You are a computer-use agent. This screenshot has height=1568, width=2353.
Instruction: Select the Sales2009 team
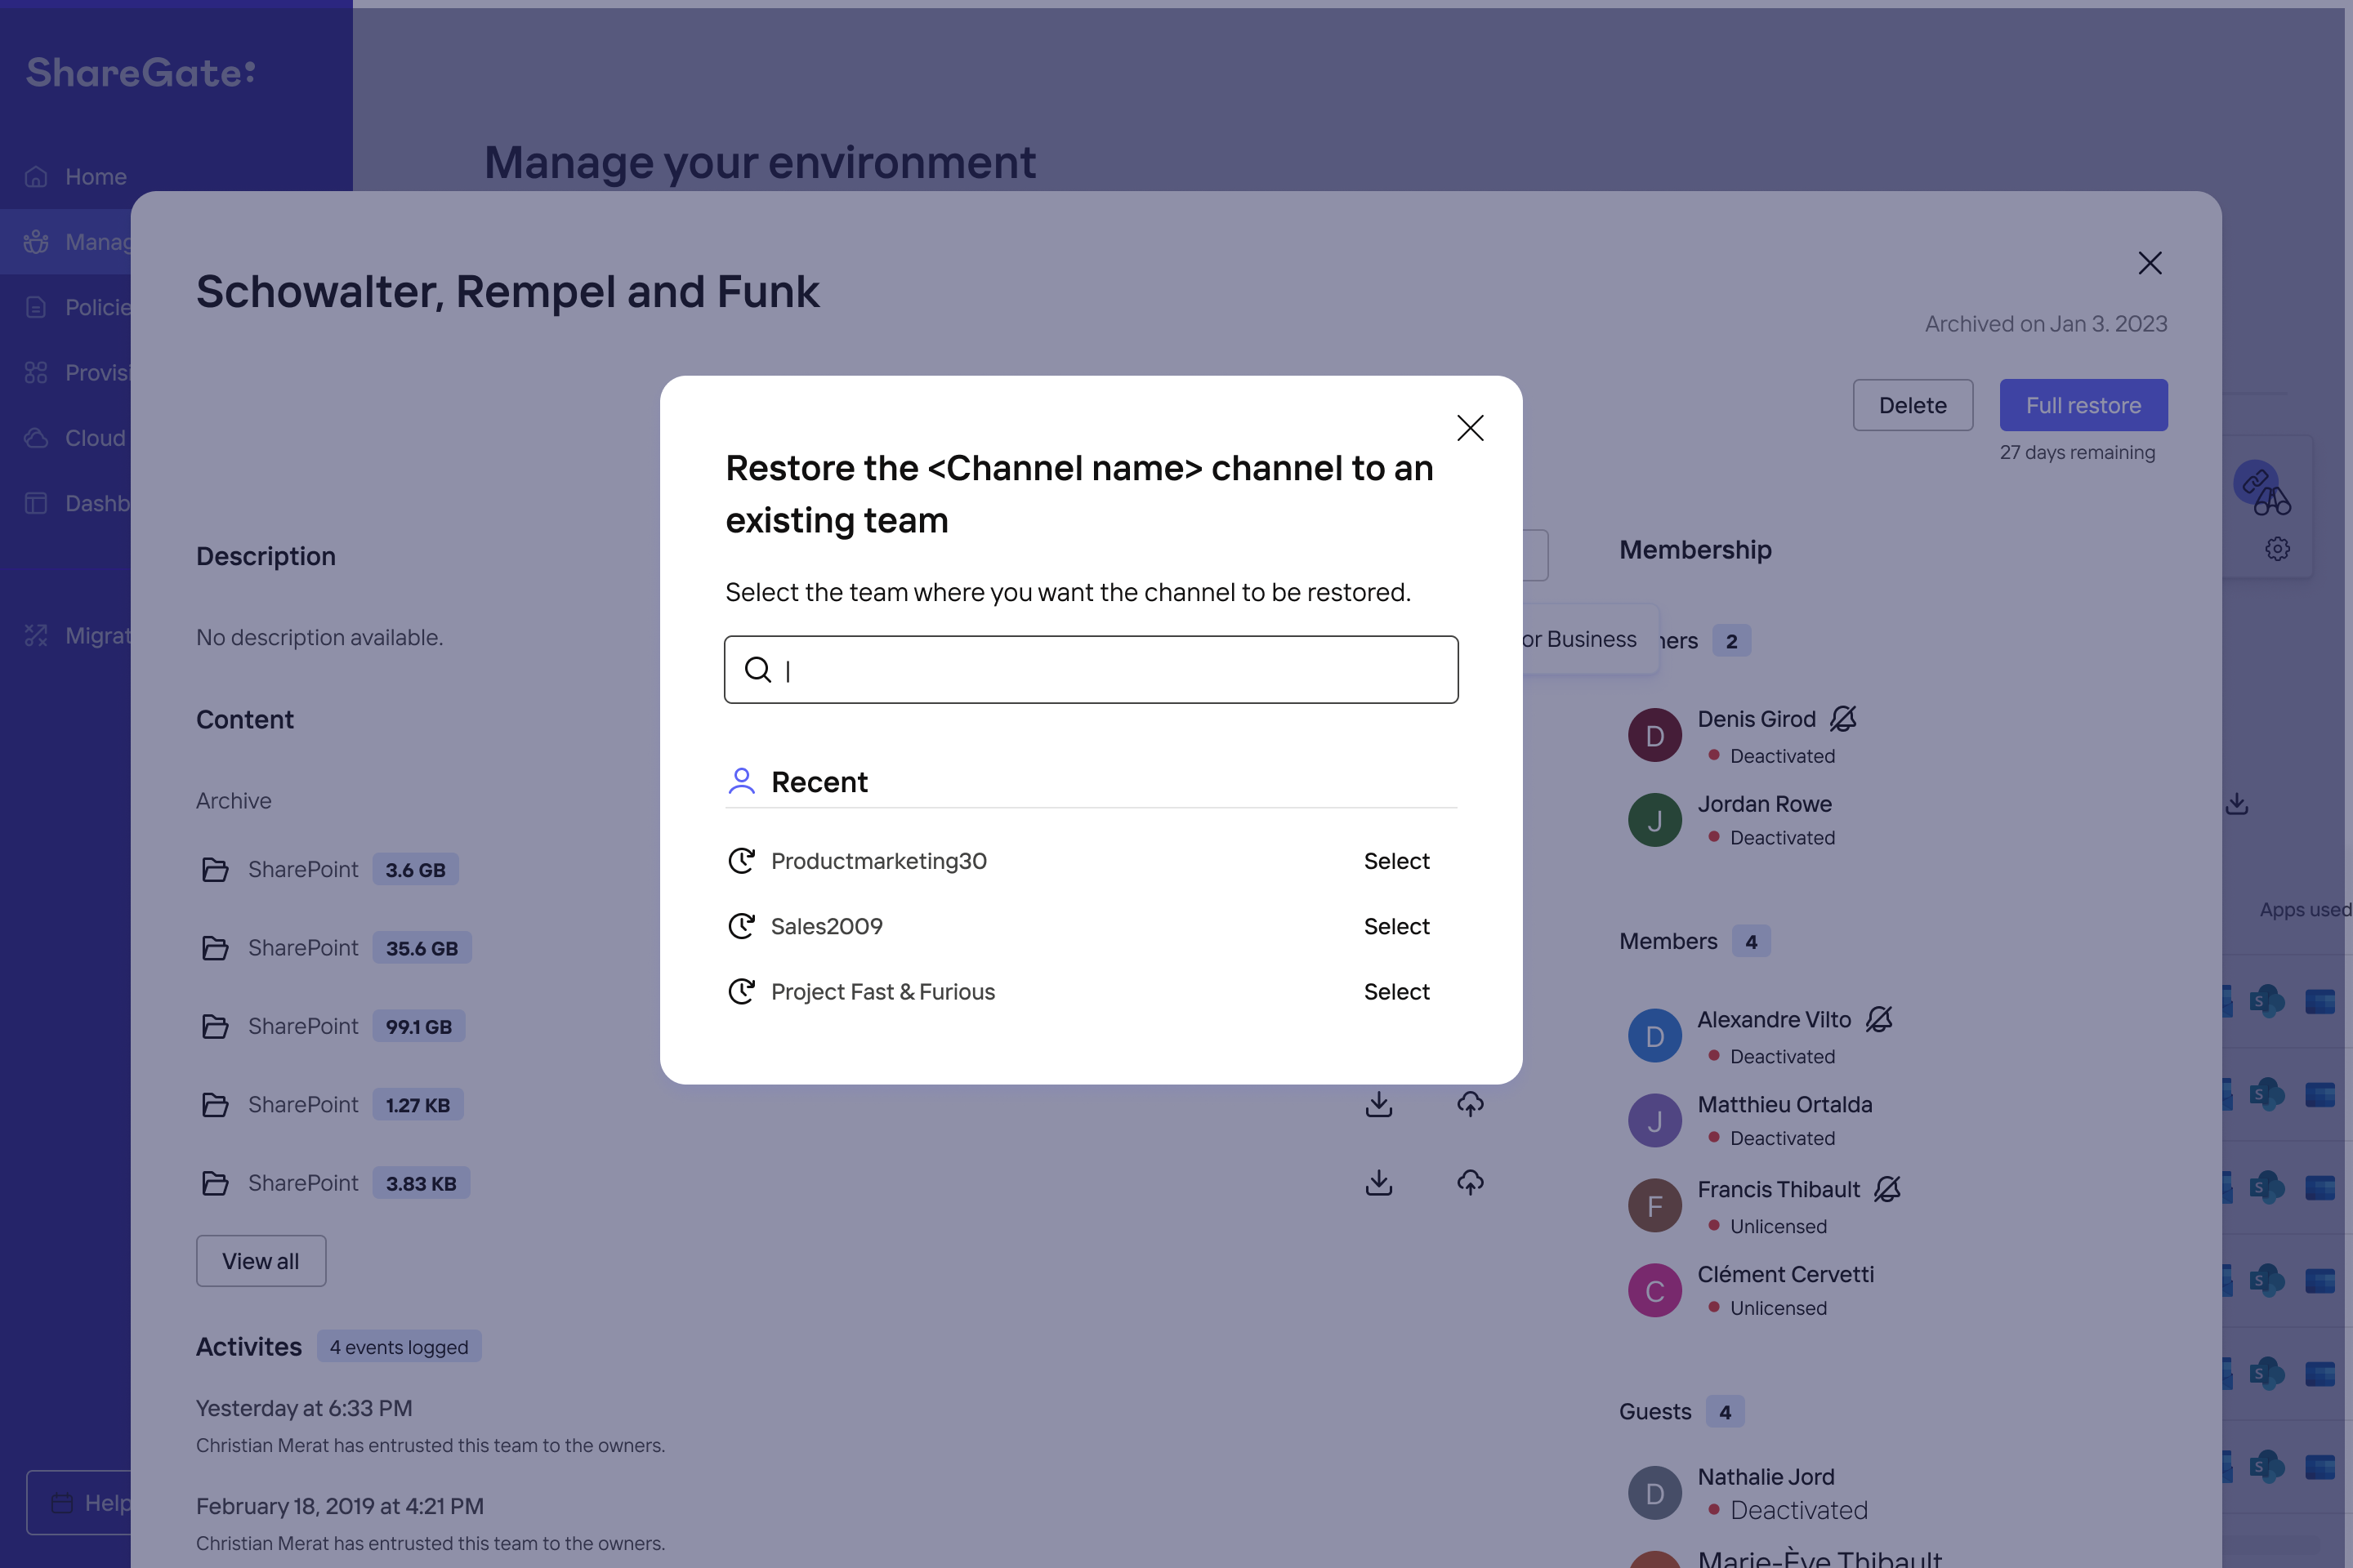[1395, 926]
